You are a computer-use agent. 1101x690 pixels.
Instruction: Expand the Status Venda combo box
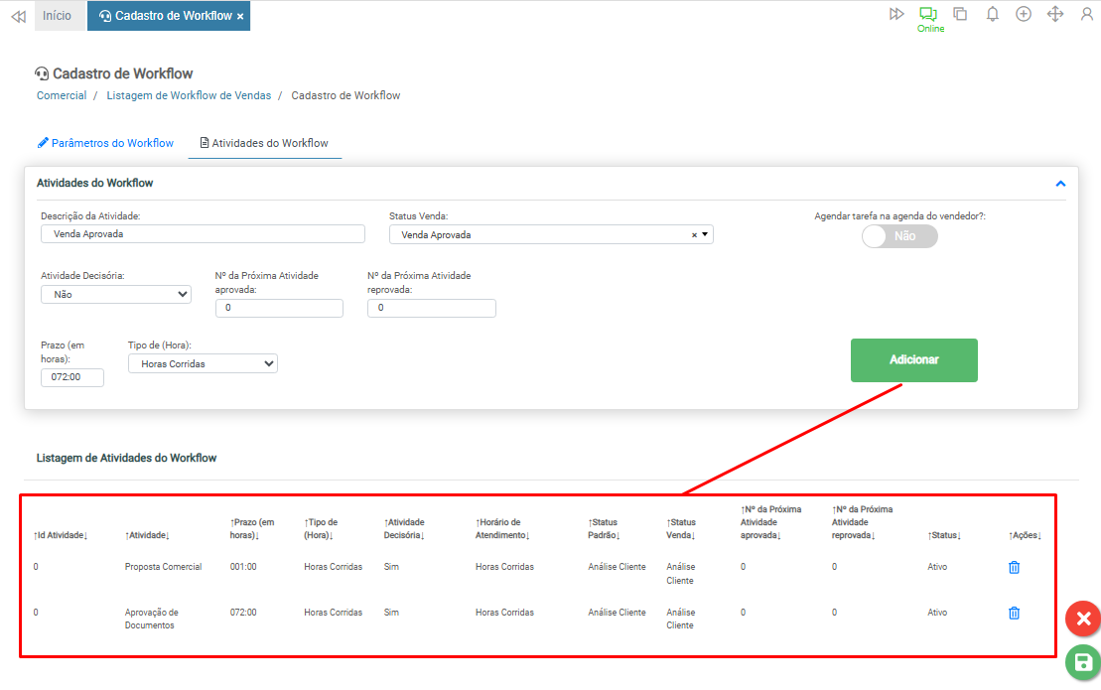[x=705, y=235]
